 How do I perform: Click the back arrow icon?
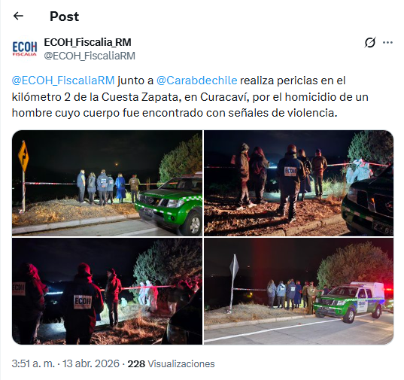pyautogui.click(x=18, y=16)
